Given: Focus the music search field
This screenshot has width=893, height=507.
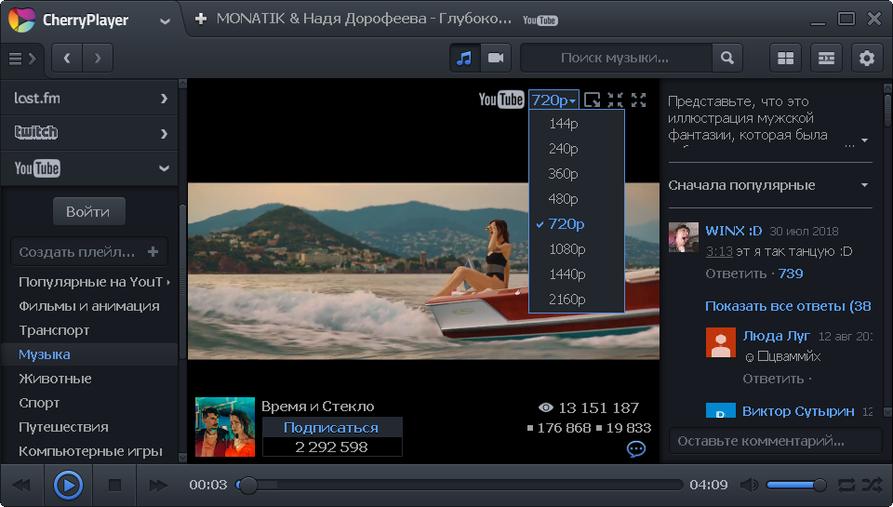Looking at the screenshot, I should (616, 58).
